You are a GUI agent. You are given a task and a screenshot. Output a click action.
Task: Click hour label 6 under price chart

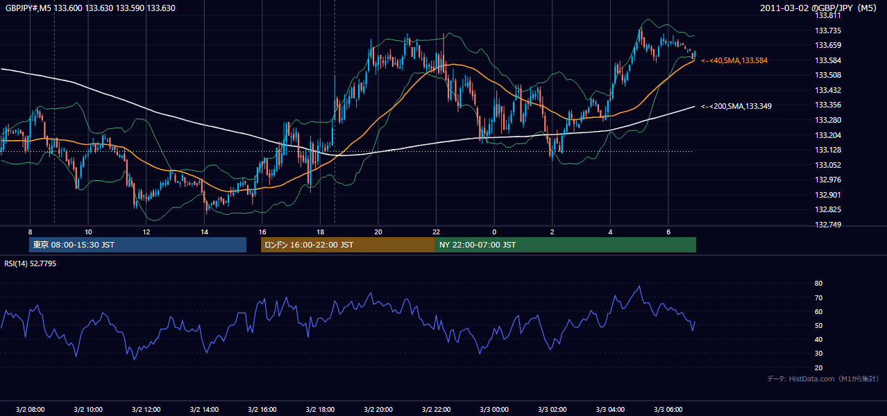(x=668, y=232)
